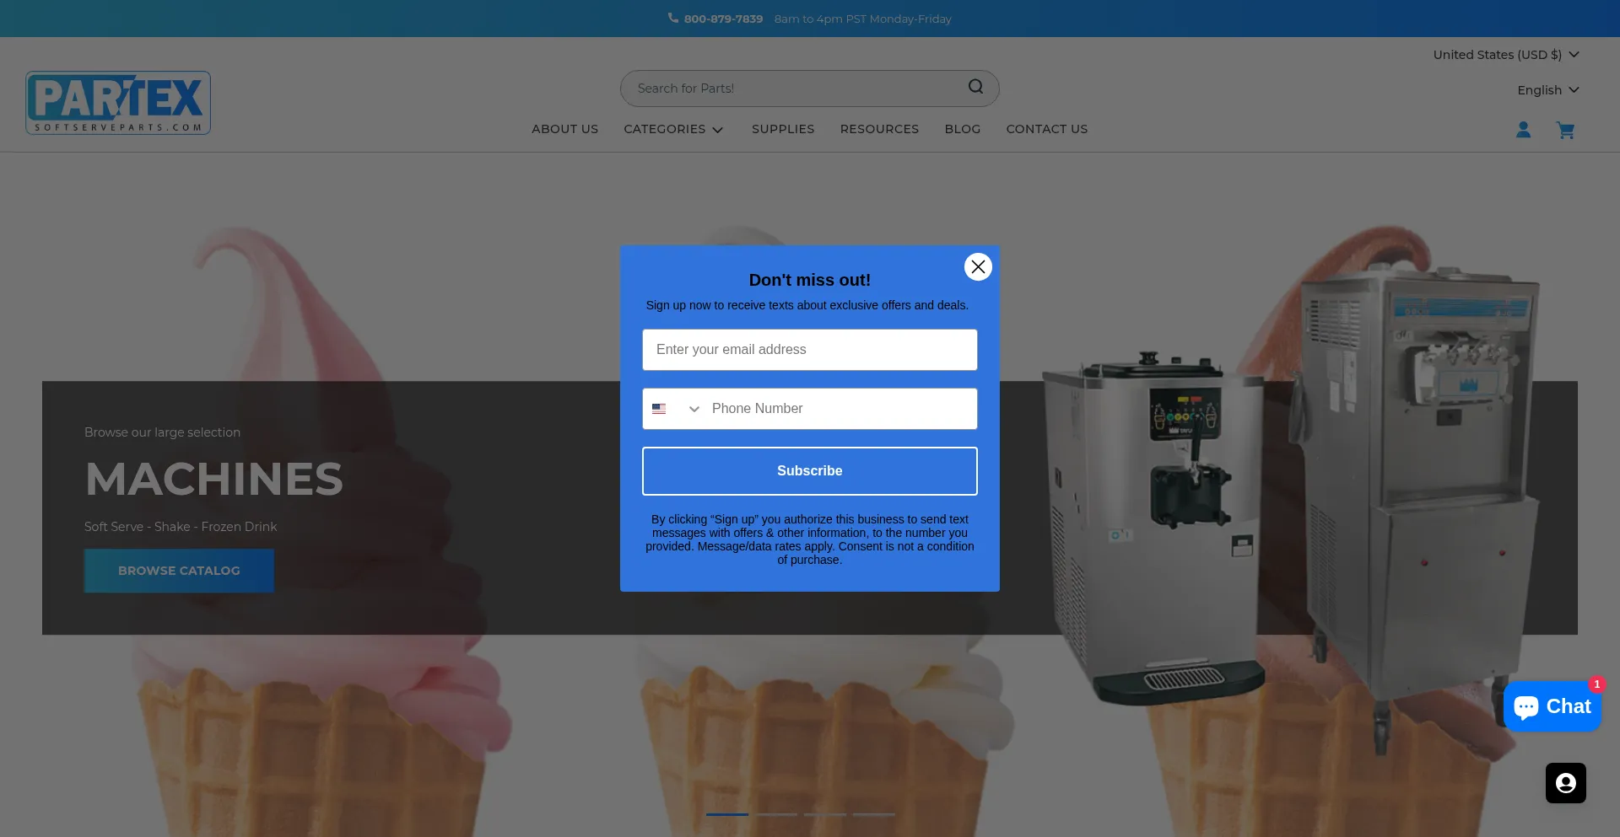Click the Browse Catalog button

pos(179,571)
